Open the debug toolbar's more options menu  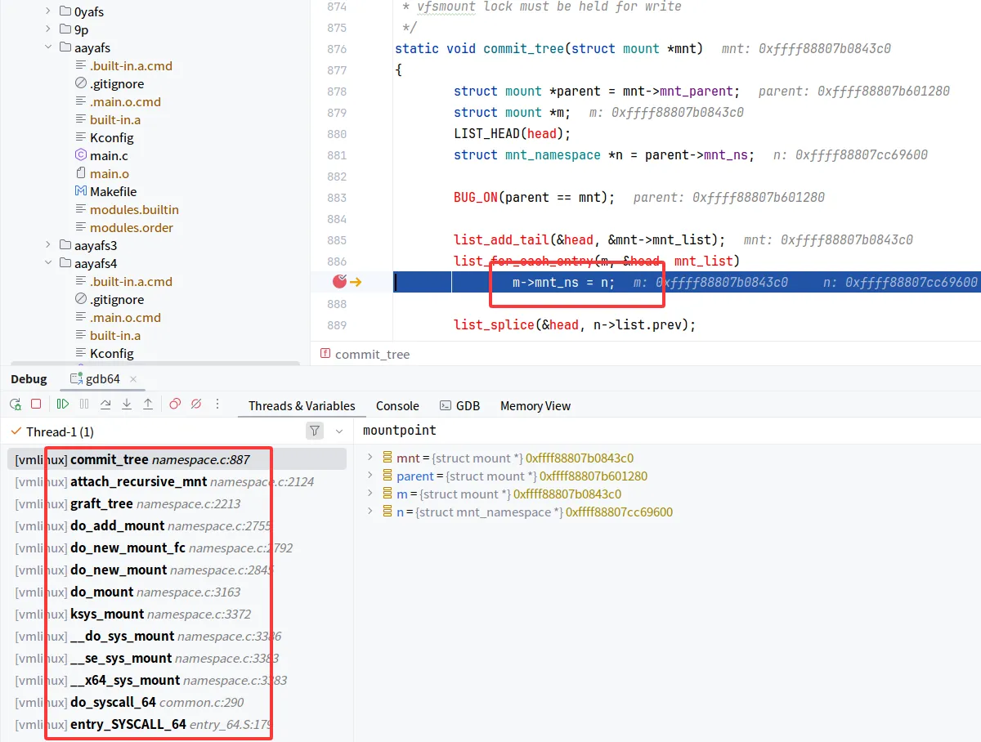click(217, 404)
